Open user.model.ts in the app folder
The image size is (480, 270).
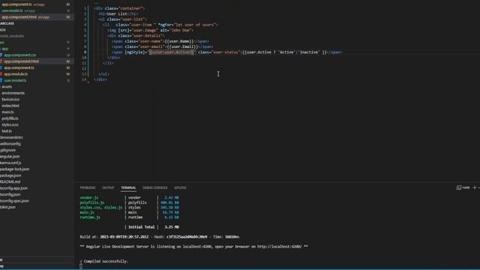click(15, 80)
